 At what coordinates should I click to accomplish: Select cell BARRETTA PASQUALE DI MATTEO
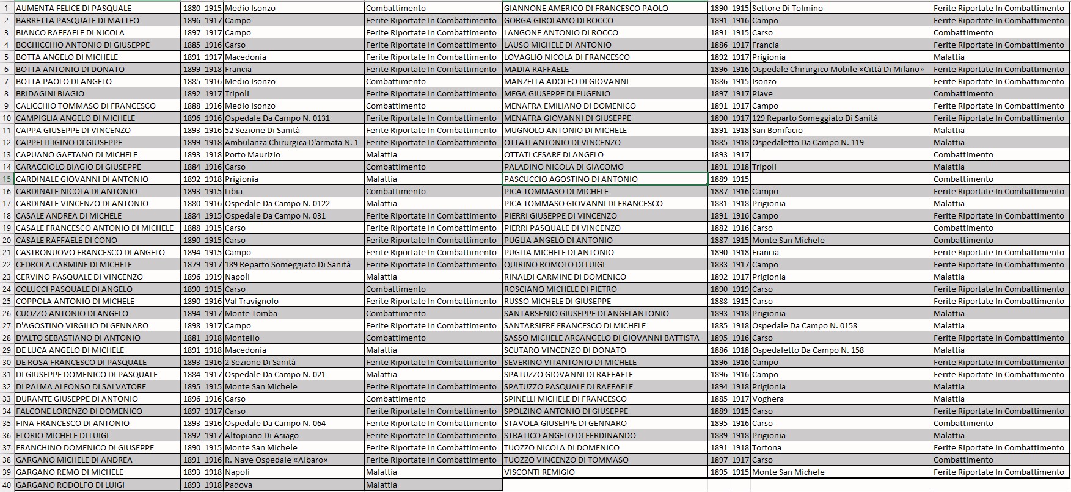[97, 20]
